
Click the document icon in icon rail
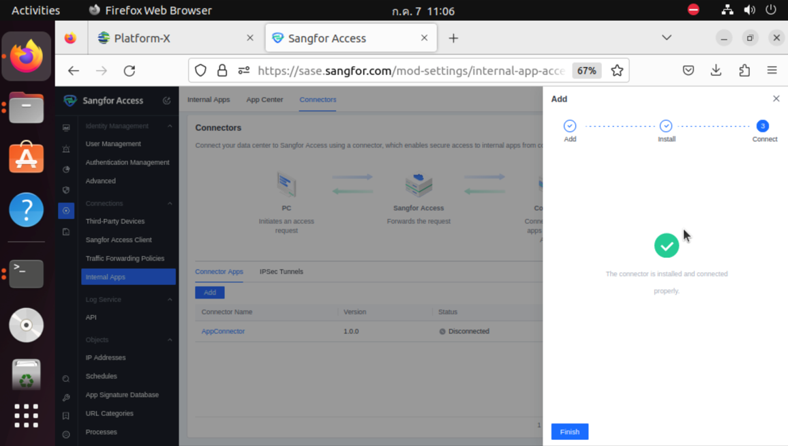(66, 232)
